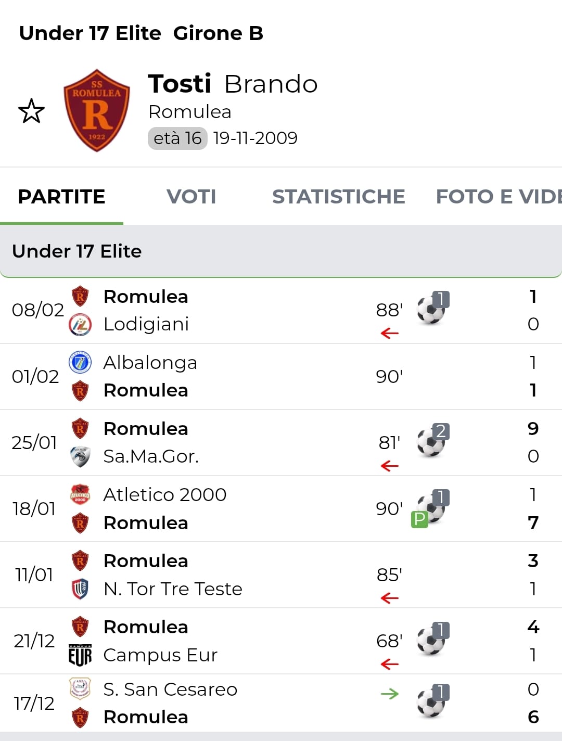Select the FOTO E VIDEO tab
The width and height of the screenshot is (562, 741).
coord(498,197)
